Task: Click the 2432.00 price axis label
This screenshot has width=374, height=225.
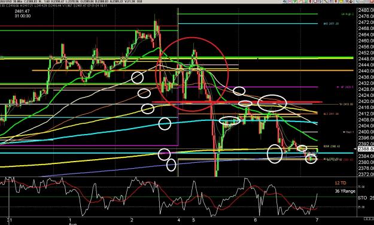Action: tap(366, 83)
